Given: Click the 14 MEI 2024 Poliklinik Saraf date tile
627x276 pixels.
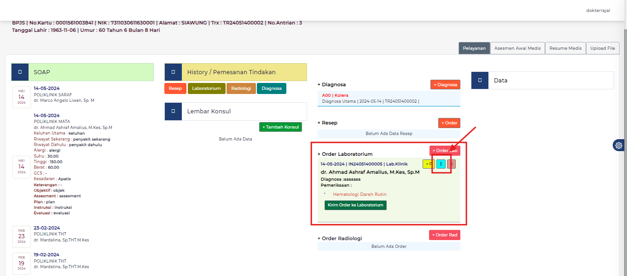Looking at the screenshot, I should [x=22, y=97].
